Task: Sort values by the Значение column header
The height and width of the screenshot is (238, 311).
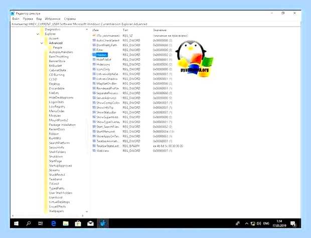Action: (x=160, y=30)
